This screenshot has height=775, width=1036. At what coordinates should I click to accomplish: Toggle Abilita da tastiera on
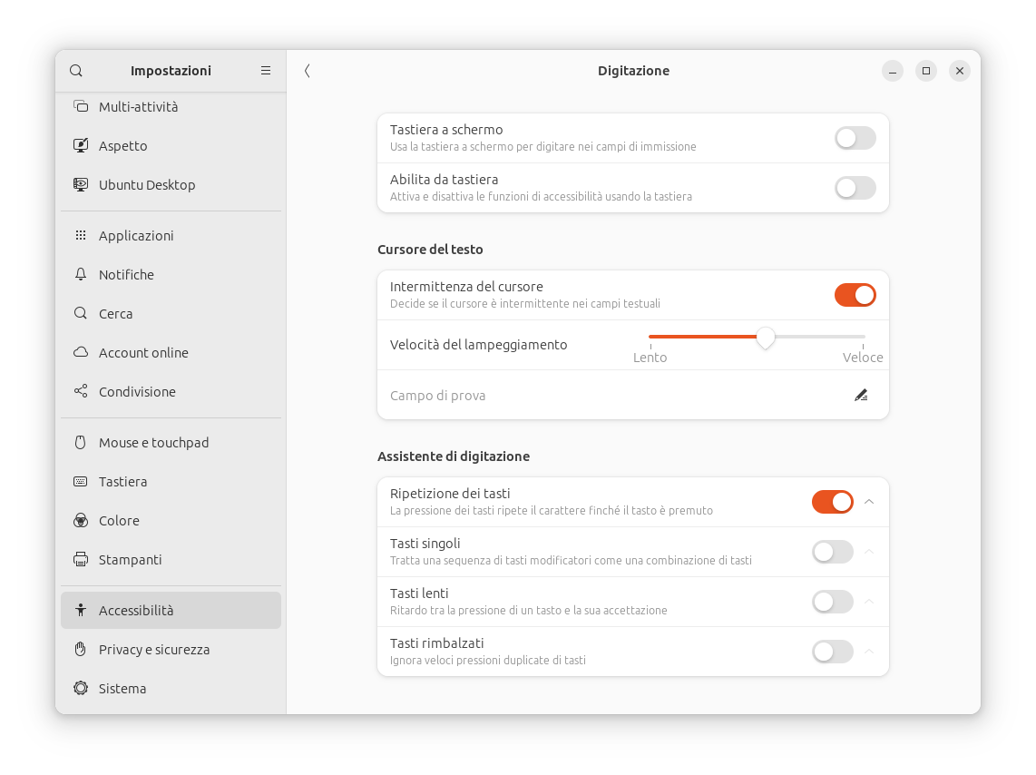tap(855, 188)
